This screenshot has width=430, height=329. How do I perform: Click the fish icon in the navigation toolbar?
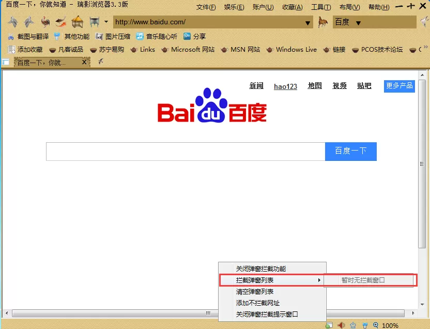click(x=61, y=22)
